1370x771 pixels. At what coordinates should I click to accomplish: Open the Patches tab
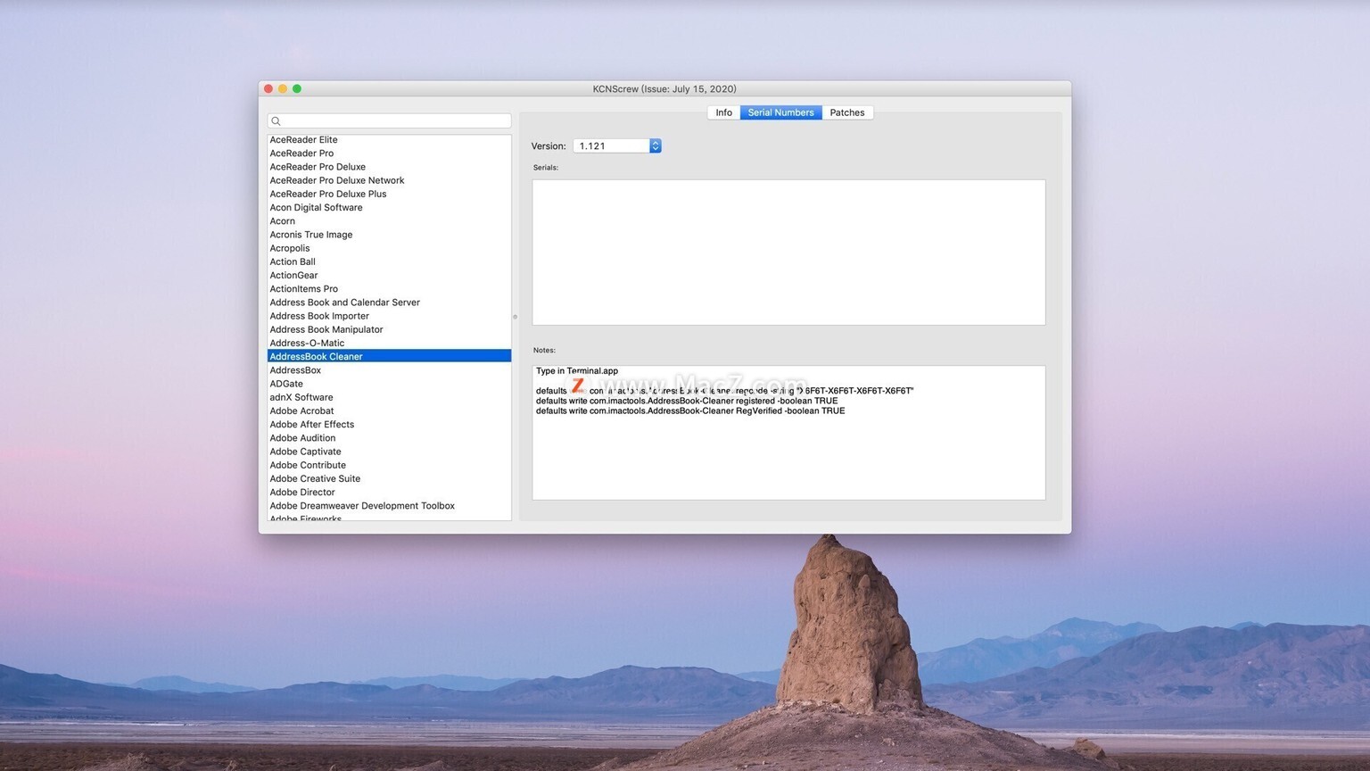[x=846, y=112]
